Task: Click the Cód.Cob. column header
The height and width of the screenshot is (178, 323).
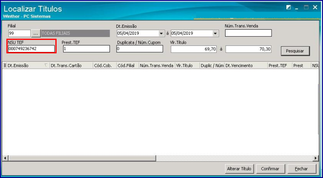Action: [104, 66]
